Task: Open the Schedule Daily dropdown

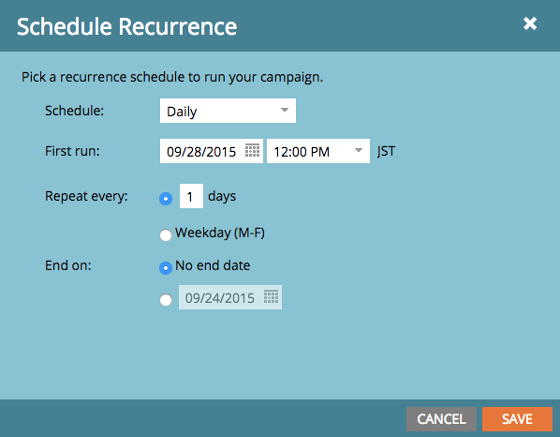Action: 228,111
